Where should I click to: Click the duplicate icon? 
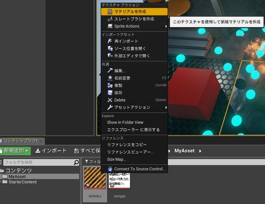[x=110, y=85]
